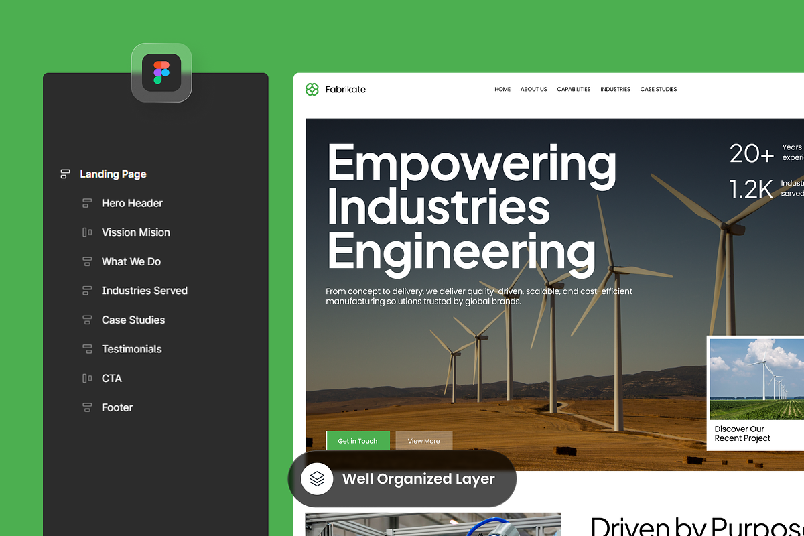
Task: Click the frame icon beside Landing Page
Action: click(x=65, y=174)
